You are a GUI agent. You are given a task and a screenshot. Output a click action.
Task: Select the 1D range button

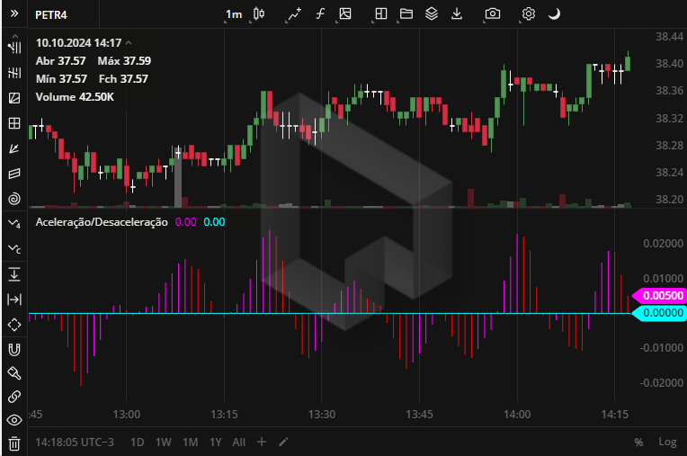tap(138, 443)
